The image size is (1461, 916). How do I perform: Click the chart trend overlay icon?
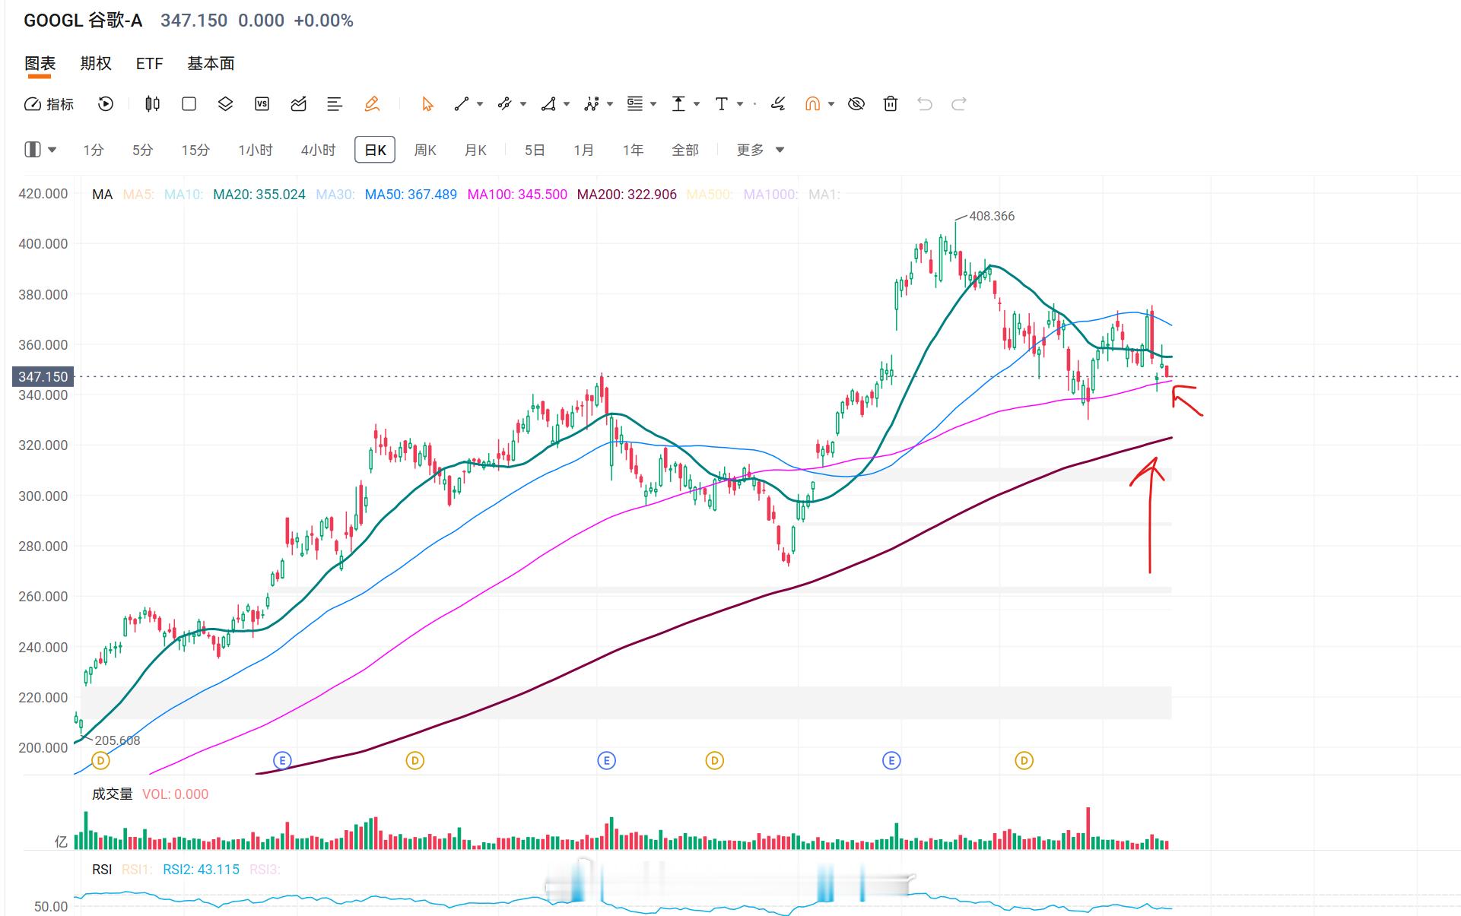(x=298, y=104)
